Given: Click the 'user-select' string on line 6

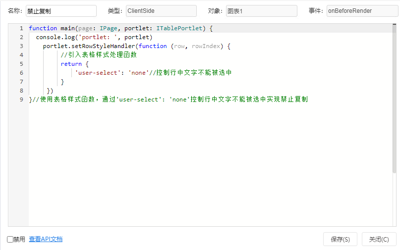Looking at the screenshot, I should (x=98, y=73).
